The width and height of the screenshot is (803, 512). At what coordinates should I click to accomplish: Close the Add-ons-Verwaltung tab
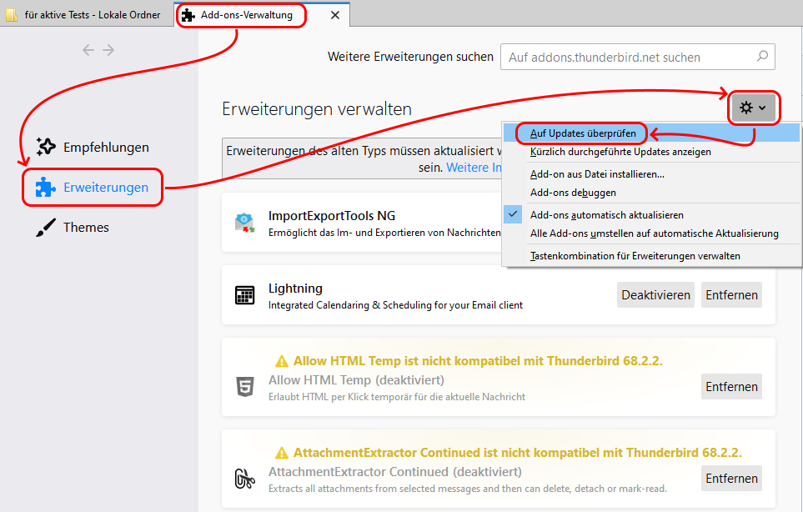pos(335,15)
